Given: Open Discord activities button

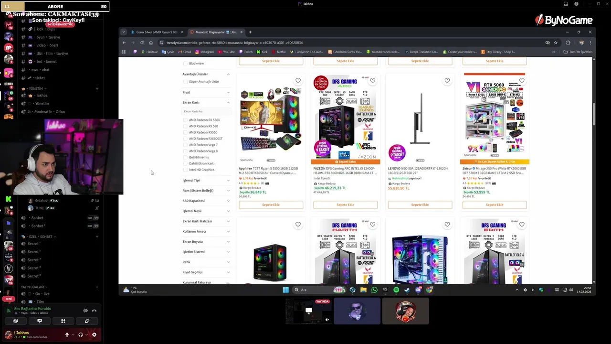Looking at the screenshot, I should 63,321.
